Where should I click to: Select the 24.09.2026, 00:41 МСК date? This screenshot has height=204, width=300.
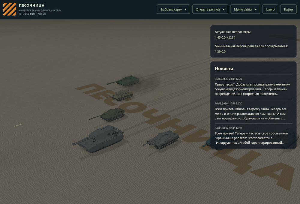228,128
